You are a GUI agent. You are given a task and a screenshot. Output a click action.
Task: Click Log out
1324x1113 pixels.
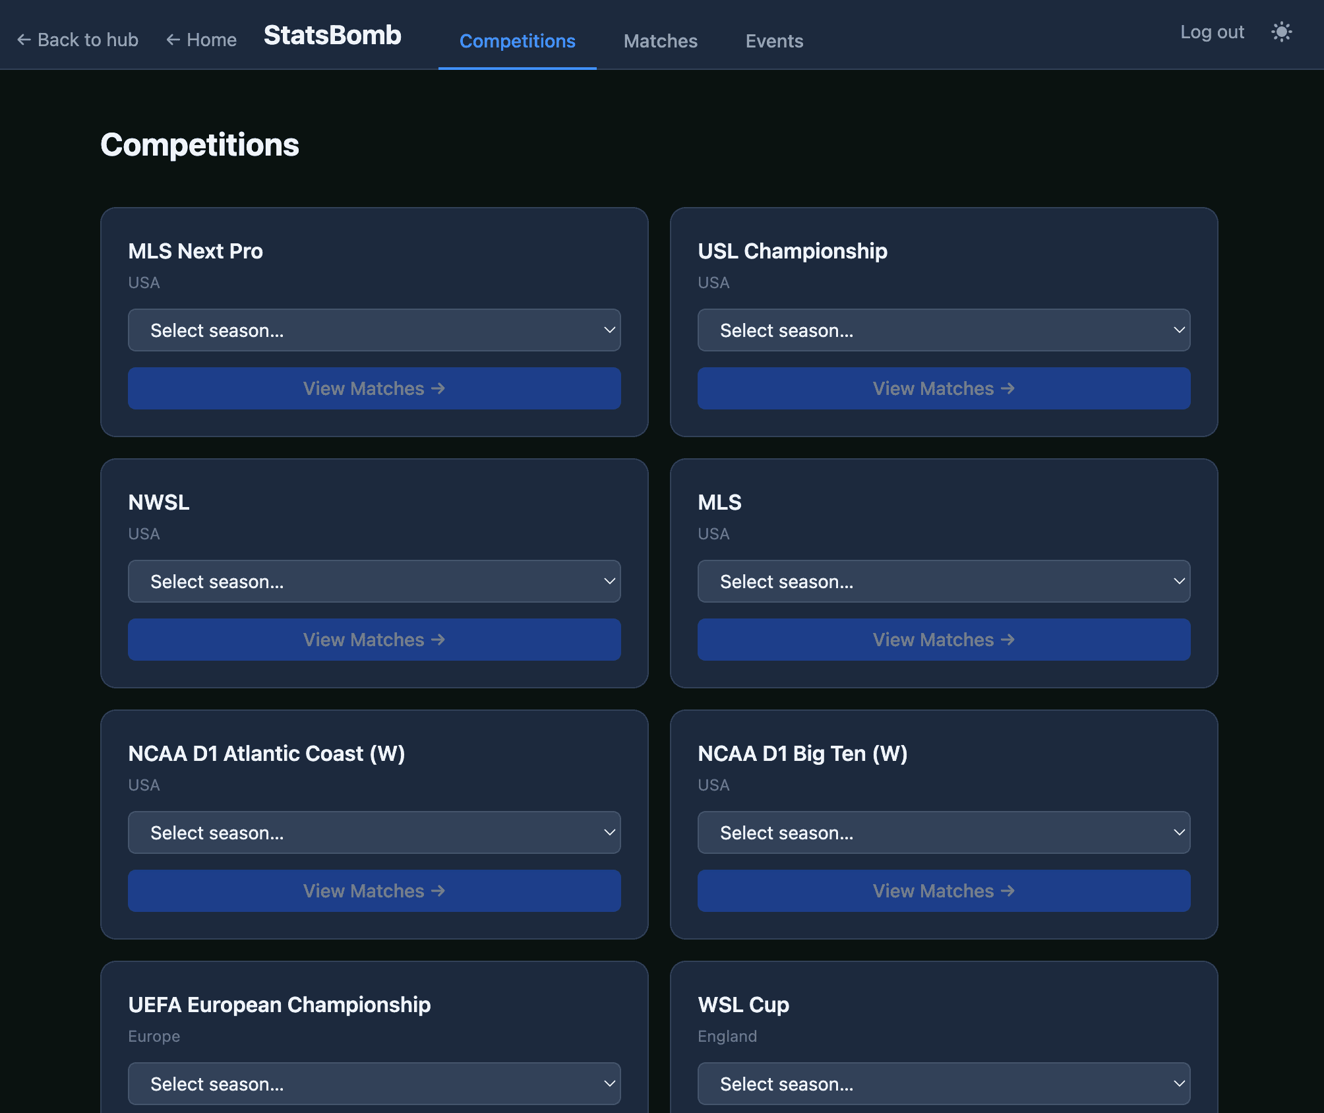coord(1212,32)
